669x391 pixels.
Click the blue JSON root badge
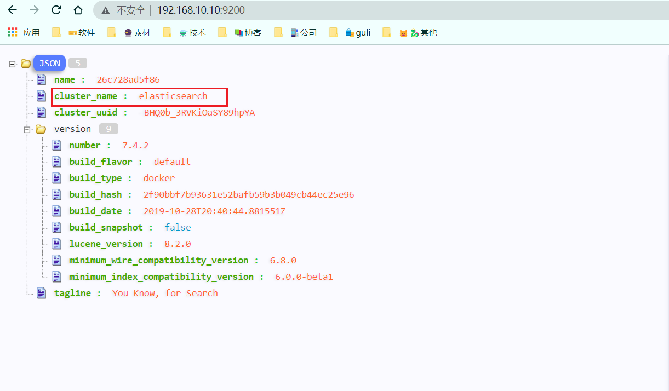coord(49,63)
